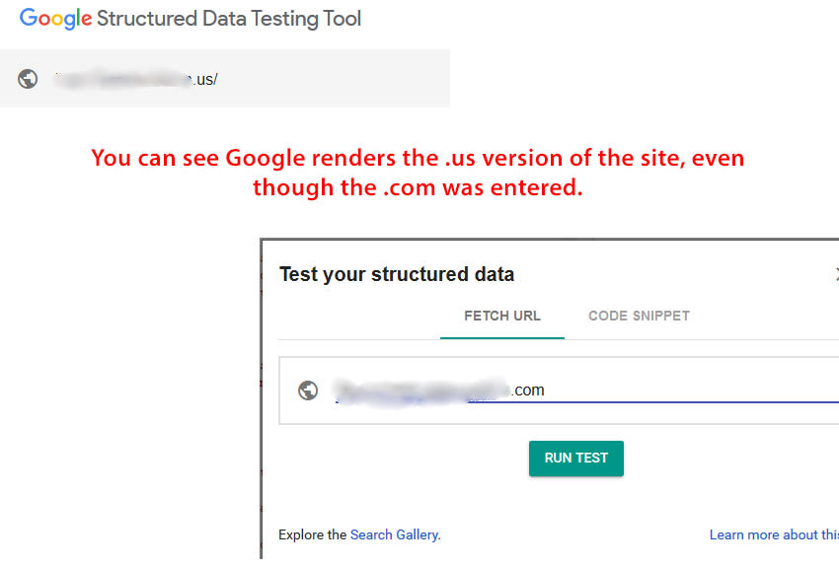This screenshot has width=839, height=568.
Task: Click the blurred domain in the top bar
Action: click(x=123, y=79)
